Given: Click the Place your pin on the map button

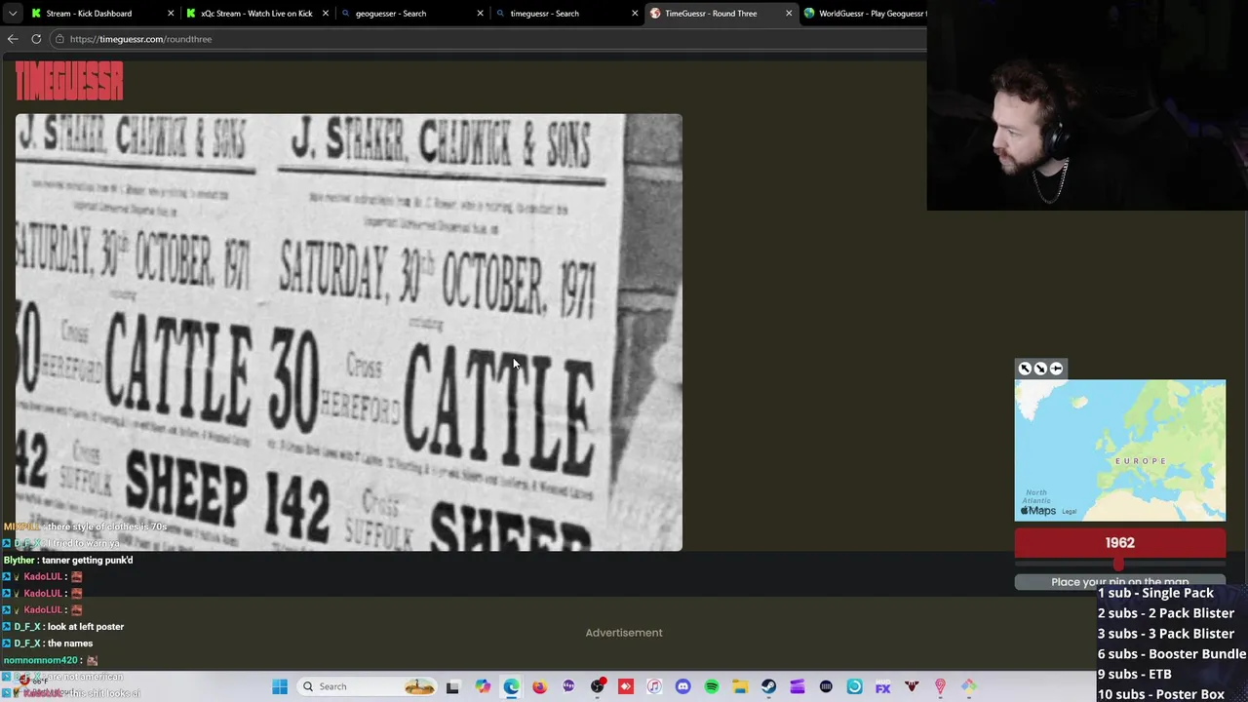Looking at the screenshot, I should click(x=1119, y=582).
